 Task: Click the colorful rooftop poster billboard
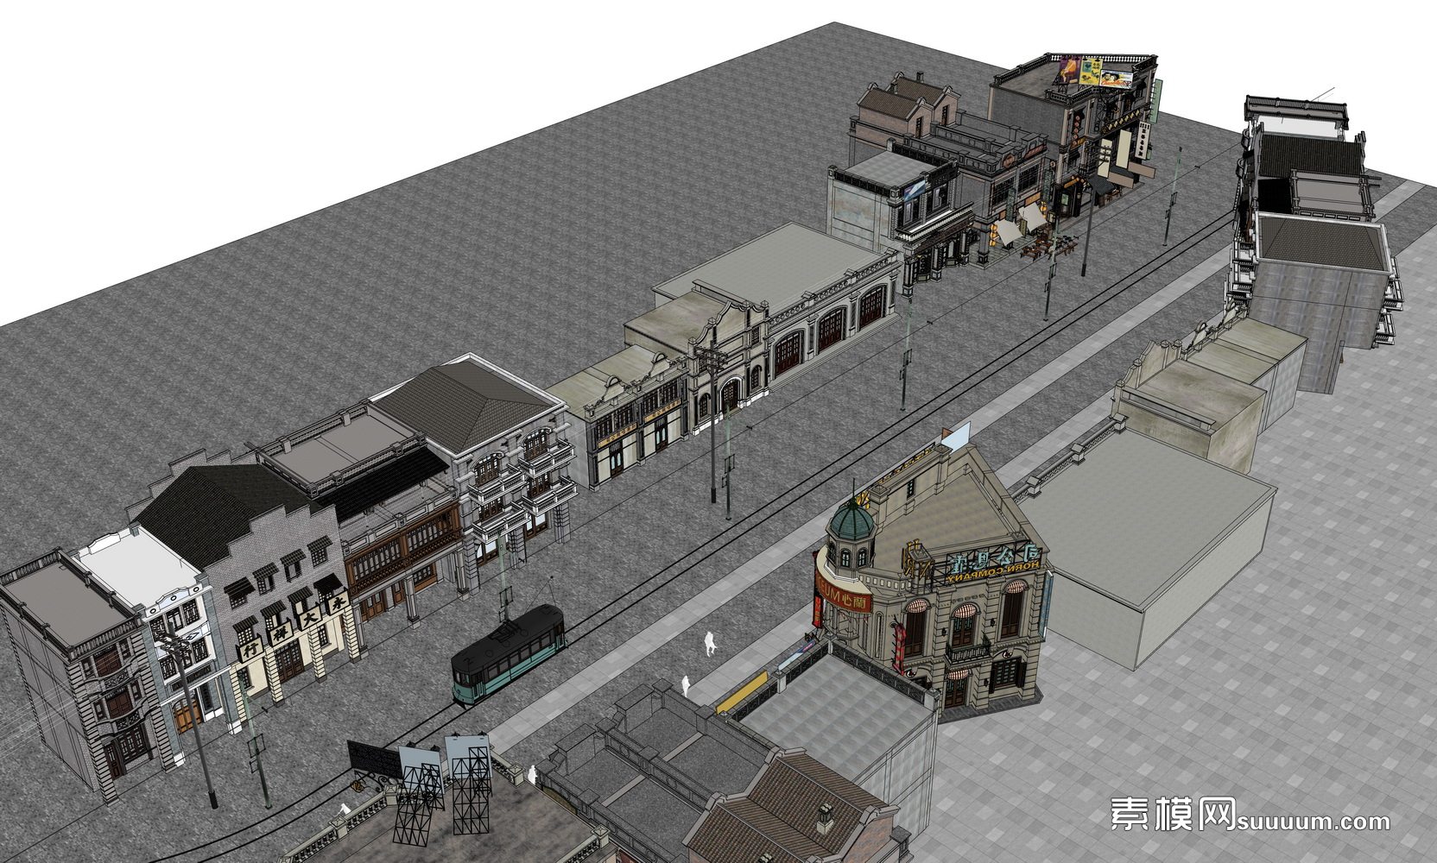pos(1092,72)
